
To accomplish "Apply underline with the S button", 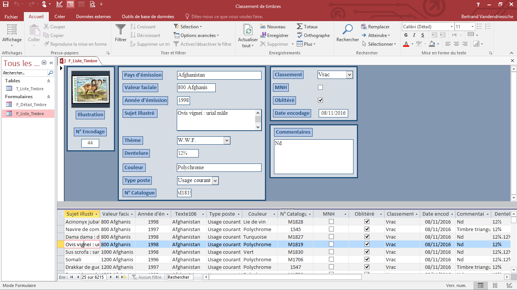I will point(422,35).
